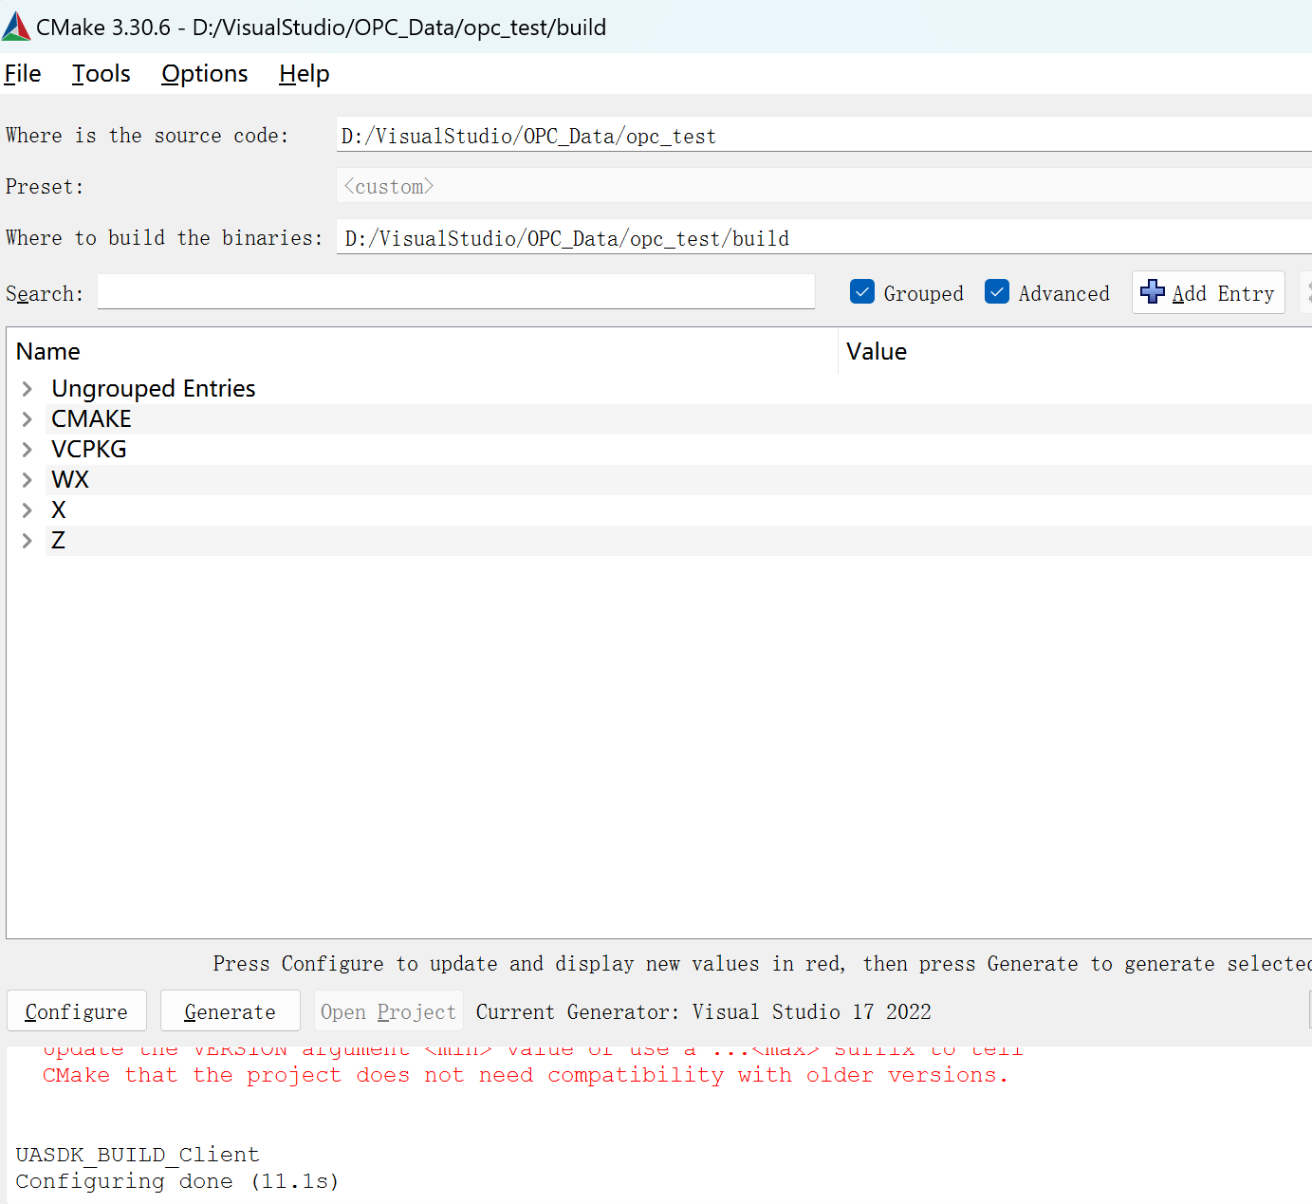This screenshot has height=1204, width=1312.
Task: Click the build binaries path field
Action: (823, 237)
